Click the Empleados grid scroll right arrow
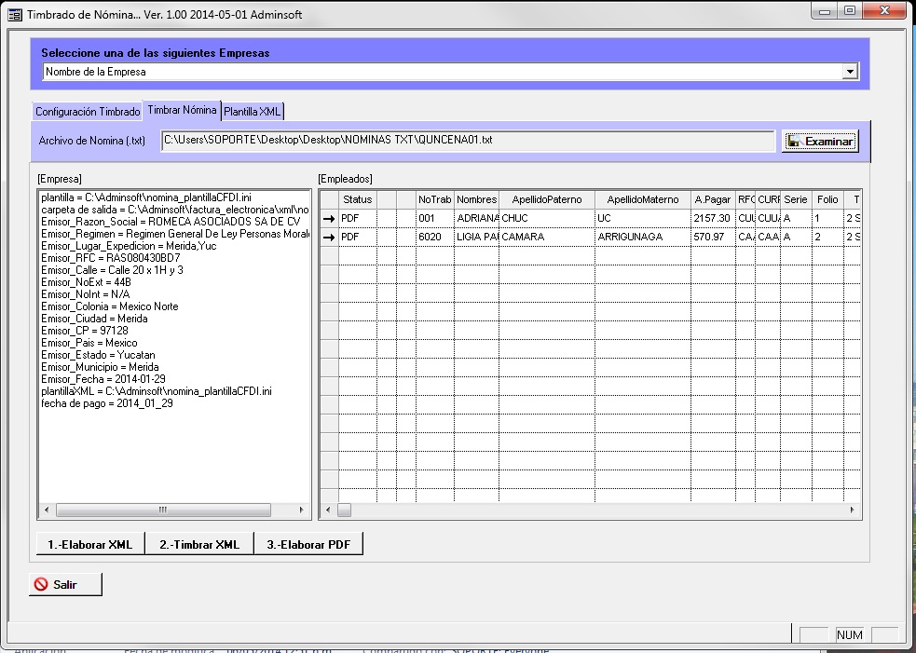 click(853, 510)
